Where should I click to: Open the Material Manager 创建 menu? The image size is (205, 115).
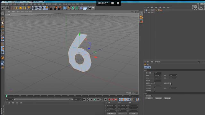[x=9, y=103]
